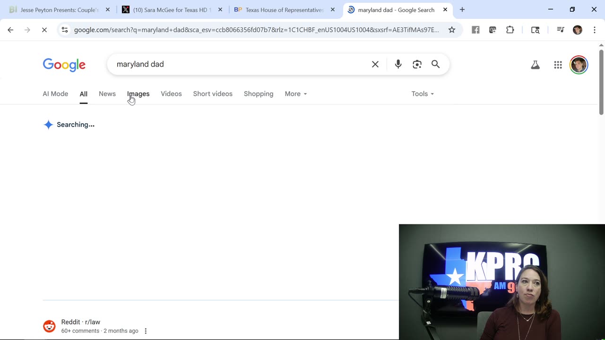Clear the search box with X
The width and height of the screenshot is (605, 340).
tap(375, 64)
